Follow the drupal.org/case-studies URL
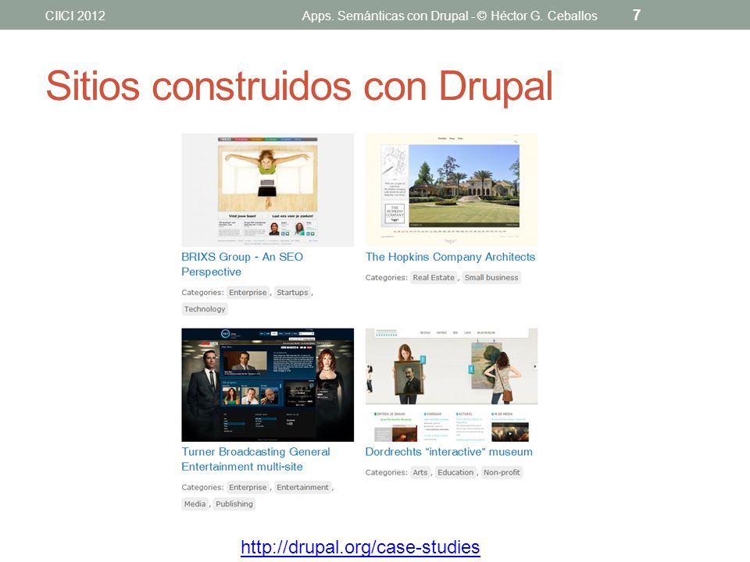The width and height of the screenshot is (750, 562). 360,546
